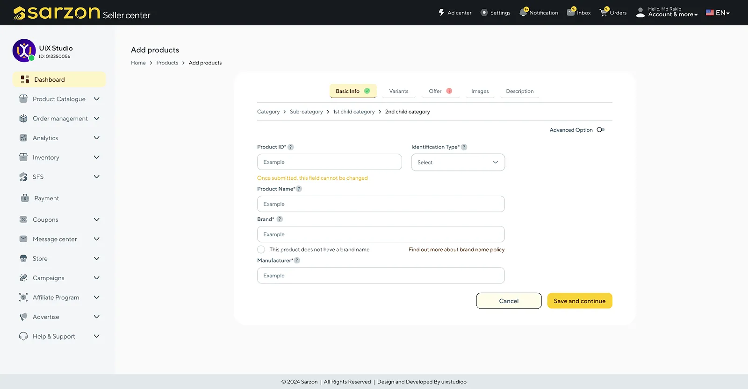748x389 pixels.
Task: Click the Affiliate Program icon
Action: click(x=23, y=297)
